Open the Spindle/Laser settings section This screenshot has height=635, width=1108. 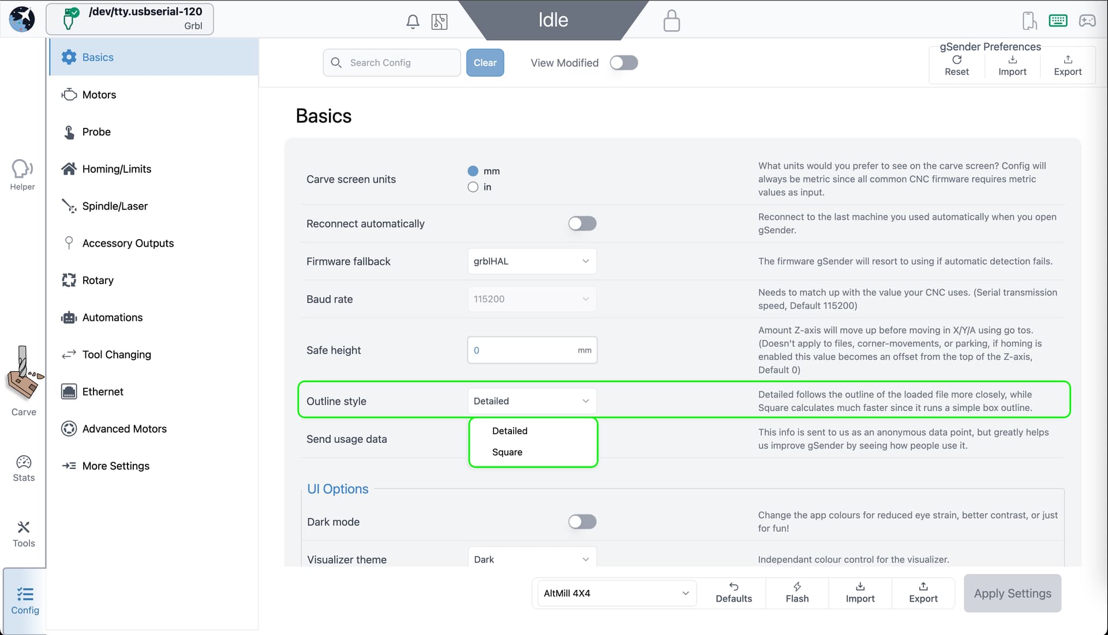tap(115, 206)
